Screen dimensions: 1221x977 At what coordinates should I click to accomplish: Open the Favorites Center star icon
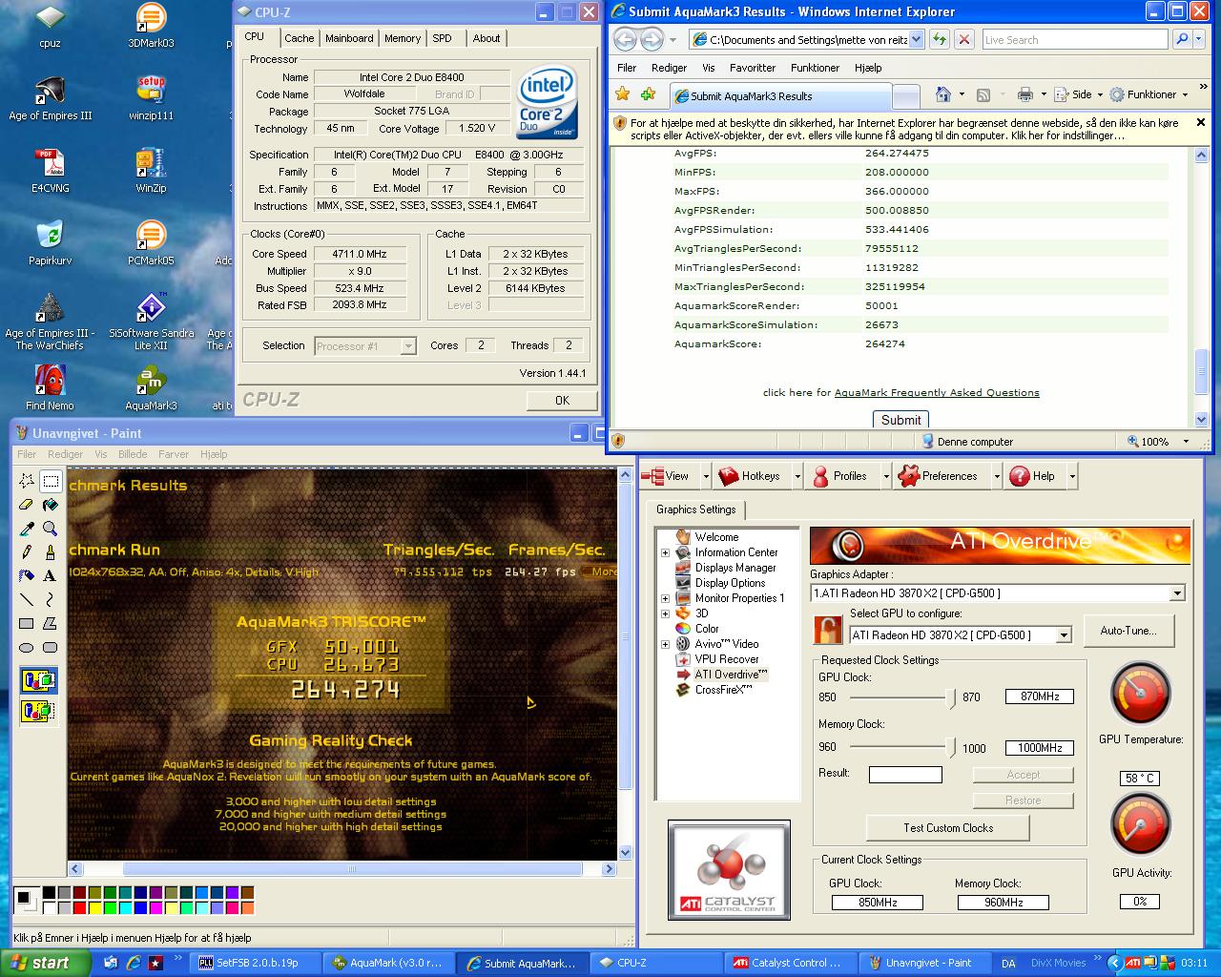(x=623, y=94)
